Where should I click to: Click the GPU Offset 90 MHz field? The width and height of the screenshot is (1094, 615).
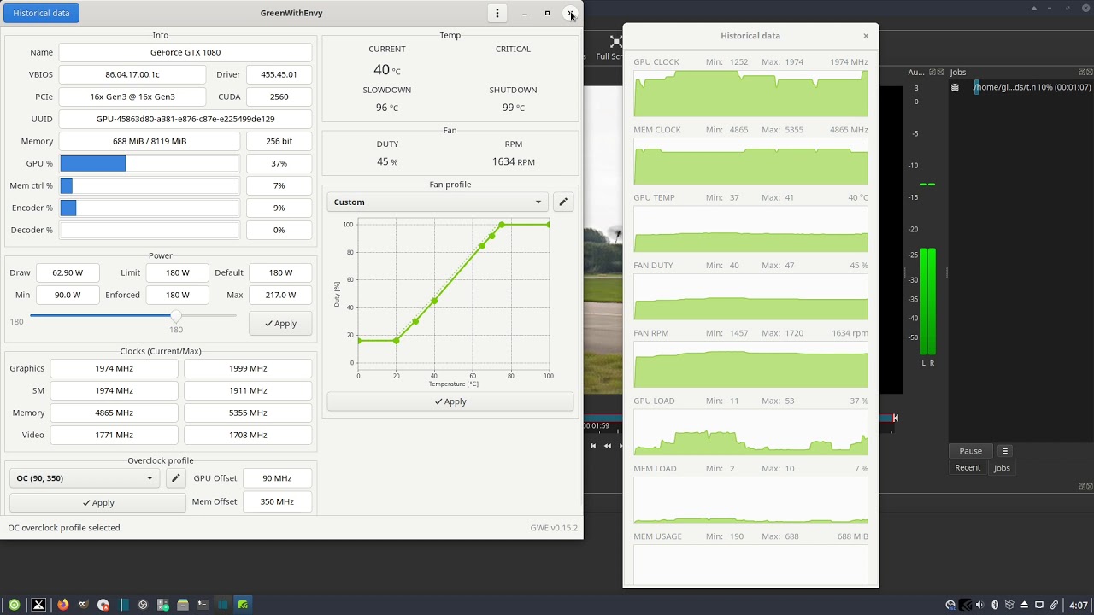tap(277, 478)
